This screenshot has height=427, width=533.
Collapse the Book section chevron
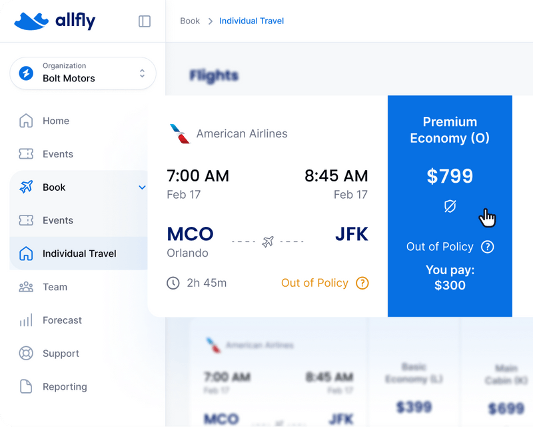pyautogui.click(x=141, y=187)
